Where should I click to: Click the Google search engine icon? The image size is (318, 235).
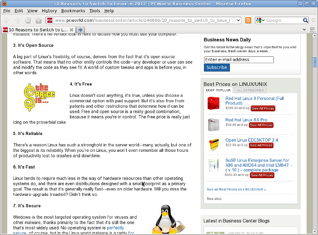coord(258,20)
